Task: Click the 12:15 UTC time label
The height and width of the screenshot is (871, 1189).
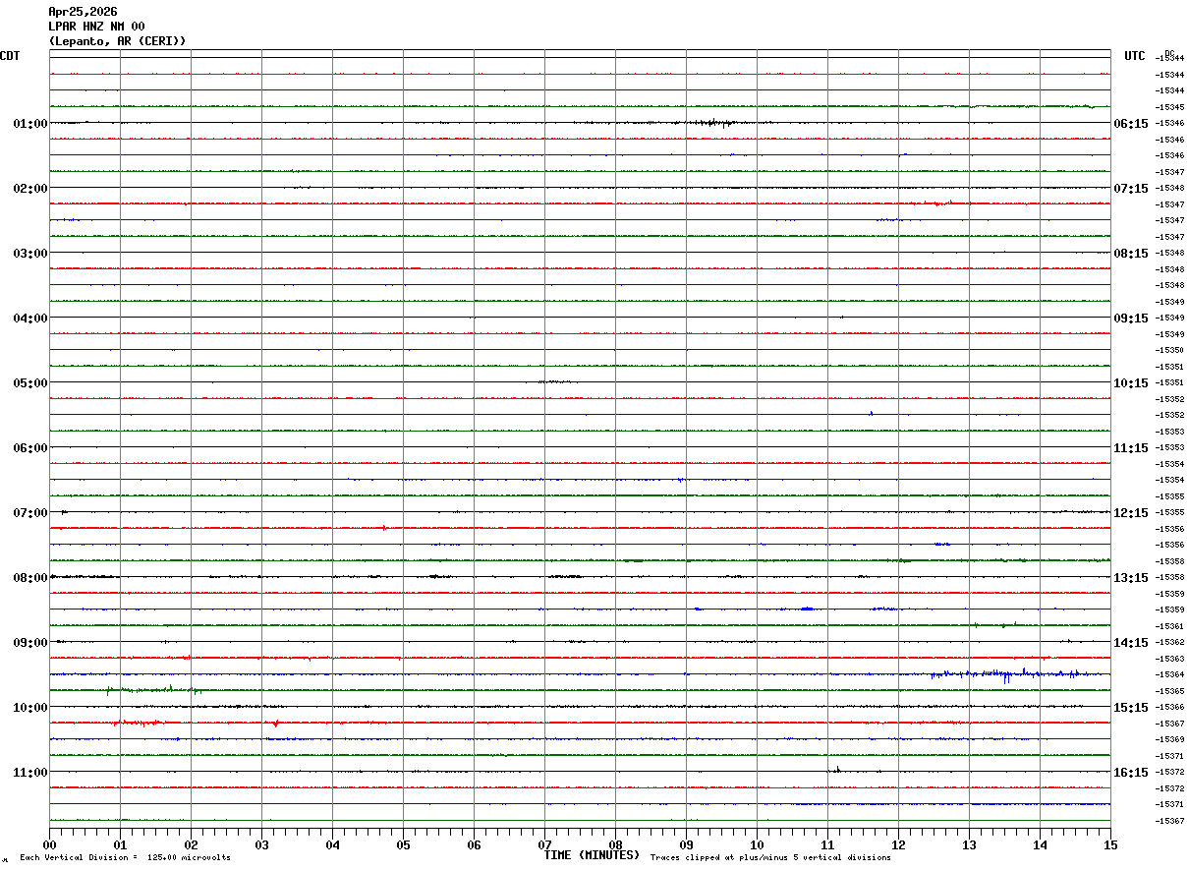Action: pyautogui.click(x=1130, y=513)
